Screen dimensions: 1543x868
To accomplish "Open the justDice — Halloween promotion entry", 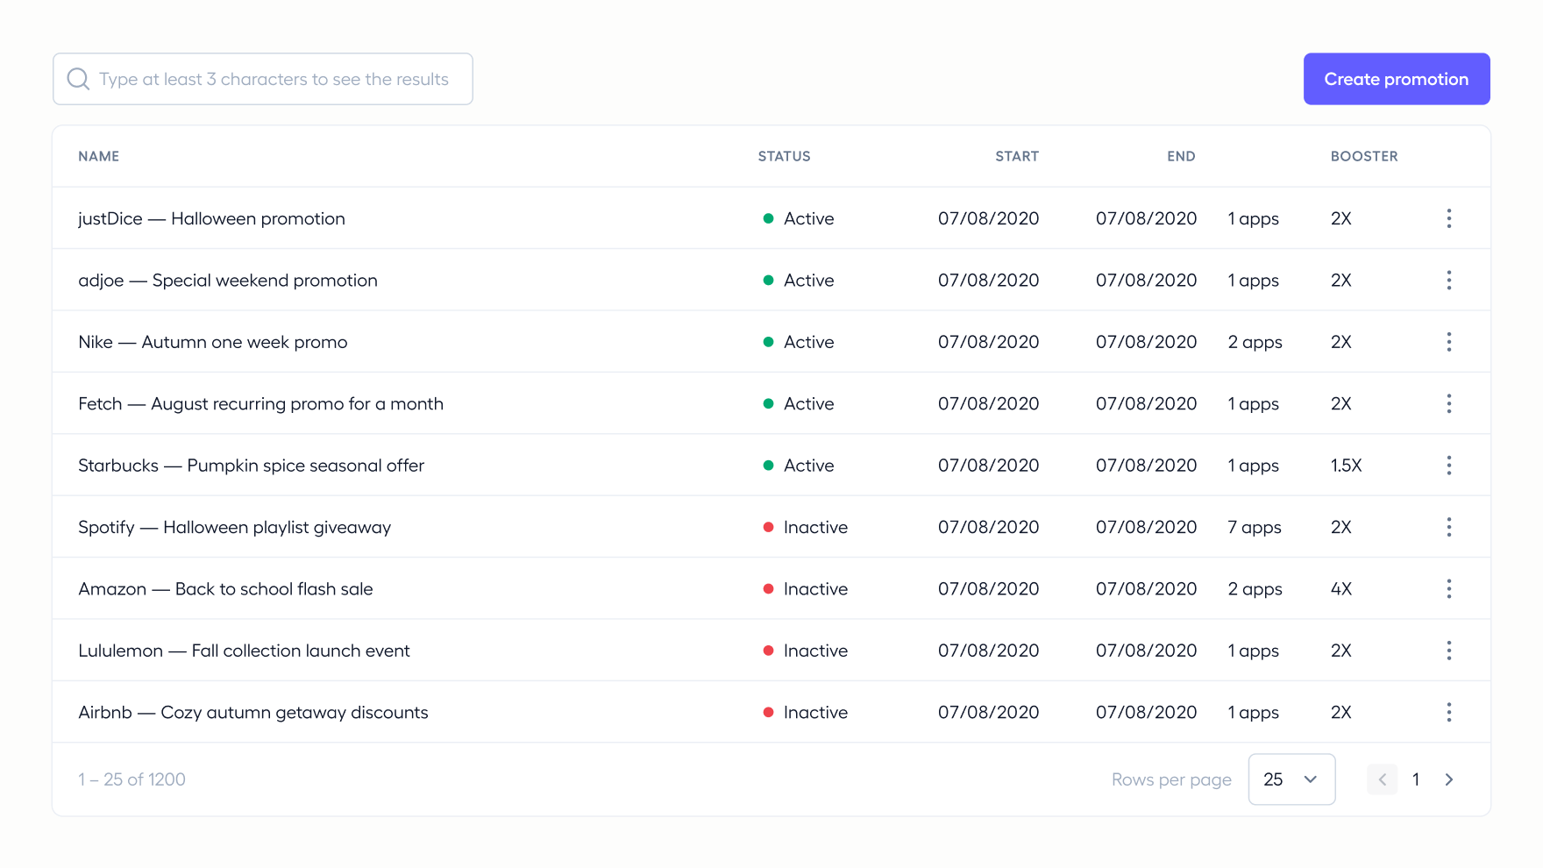I will click(211, 218).
